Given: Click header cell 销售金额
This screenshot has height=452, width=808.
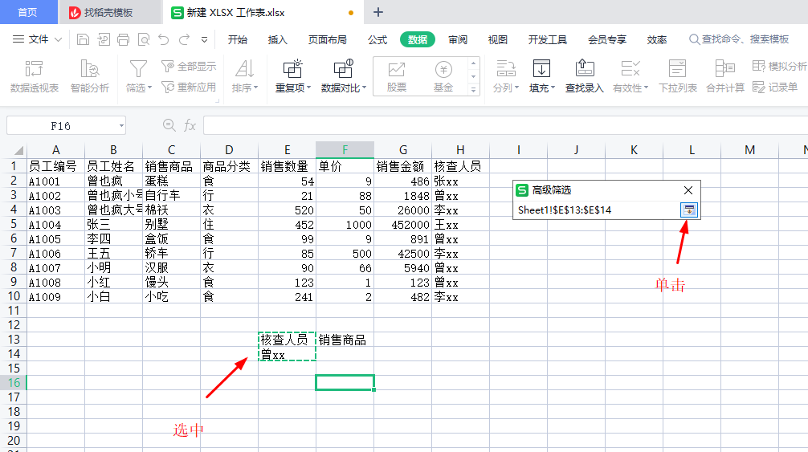Looking at the screenshot, I should 402,166.
